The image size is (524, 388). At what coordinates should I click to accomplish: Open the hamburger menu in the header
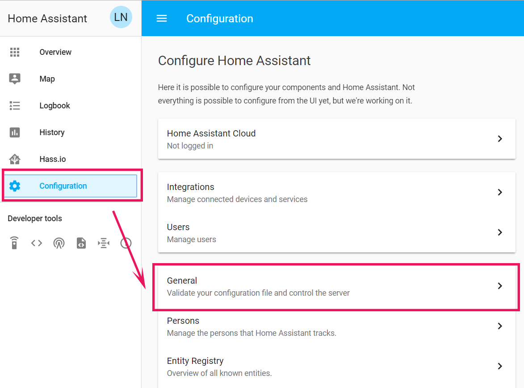point(161,18)
